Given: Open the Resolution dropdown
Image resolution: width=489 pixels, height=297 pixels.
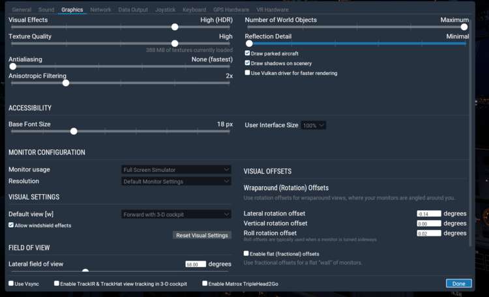Looking at the screenshot, I should coord(176,182).
